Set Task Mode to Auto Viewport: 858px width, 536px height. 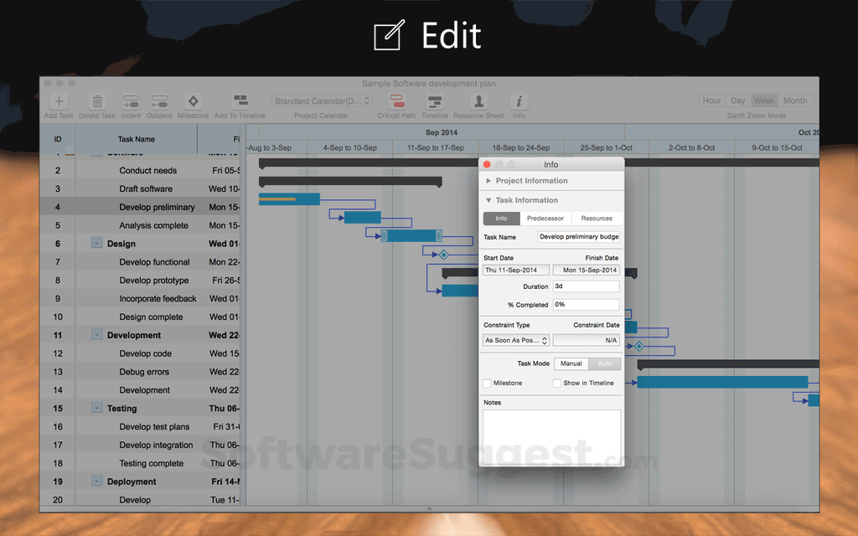605,363
